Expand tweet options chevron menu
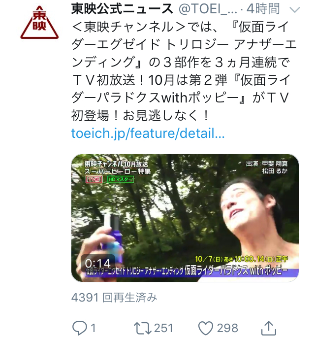This screenshot has width=315, height=337. coord(295,10)
